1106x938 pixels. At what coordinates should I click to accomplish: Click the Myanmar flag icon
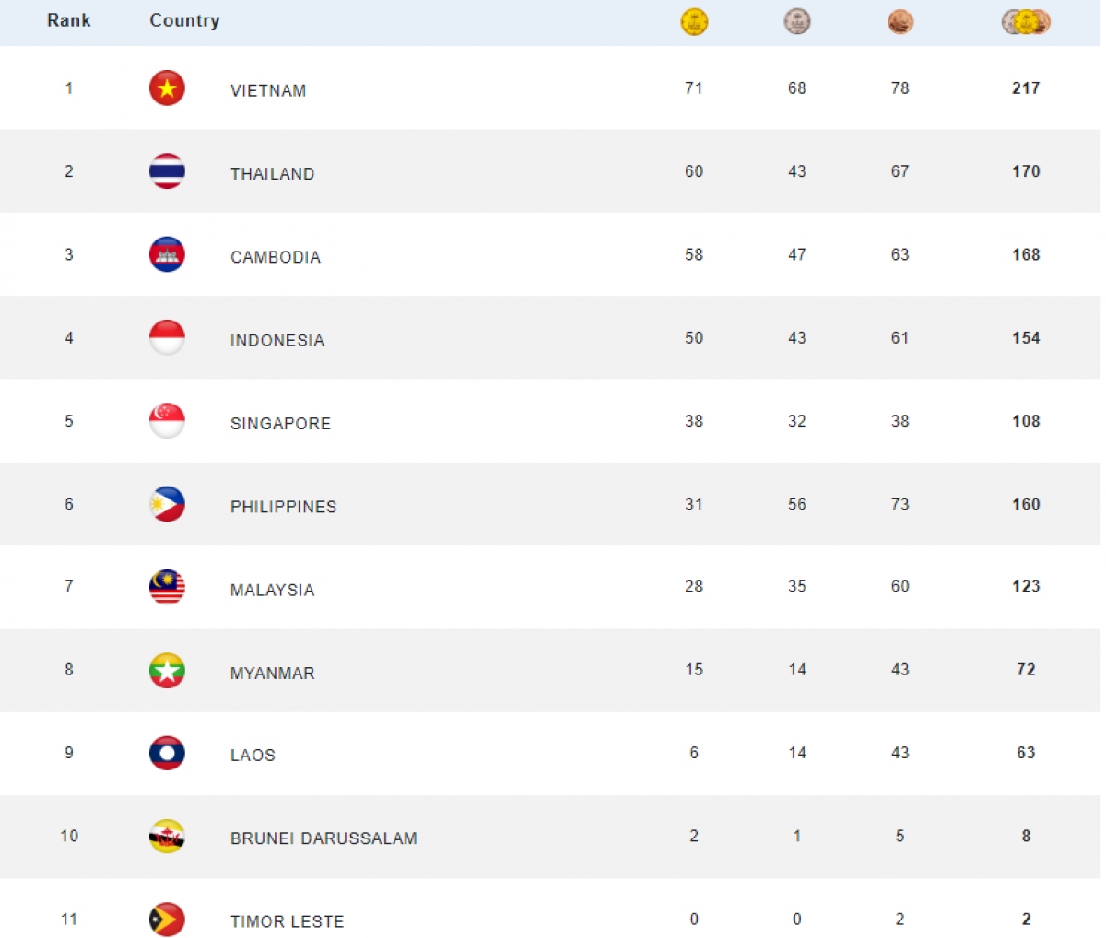tap(167, 670)
